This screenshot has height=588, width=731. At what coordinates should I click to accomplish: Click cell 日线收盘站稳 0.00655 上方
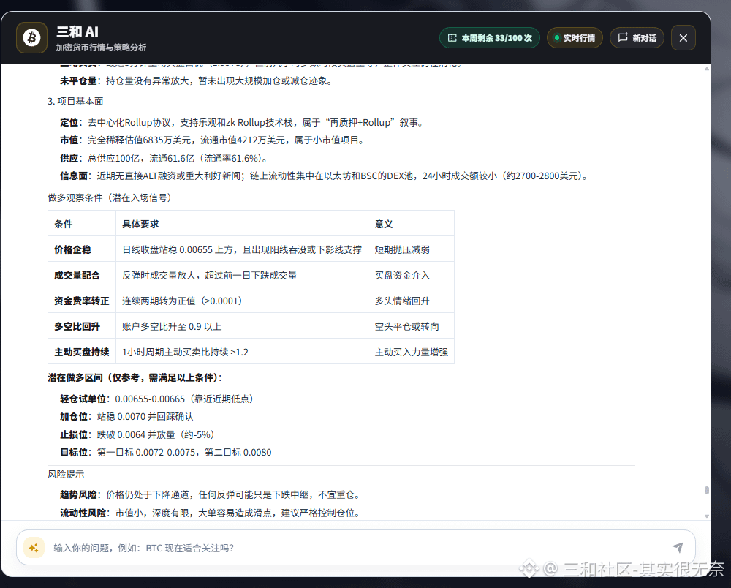tap(242, 249)
